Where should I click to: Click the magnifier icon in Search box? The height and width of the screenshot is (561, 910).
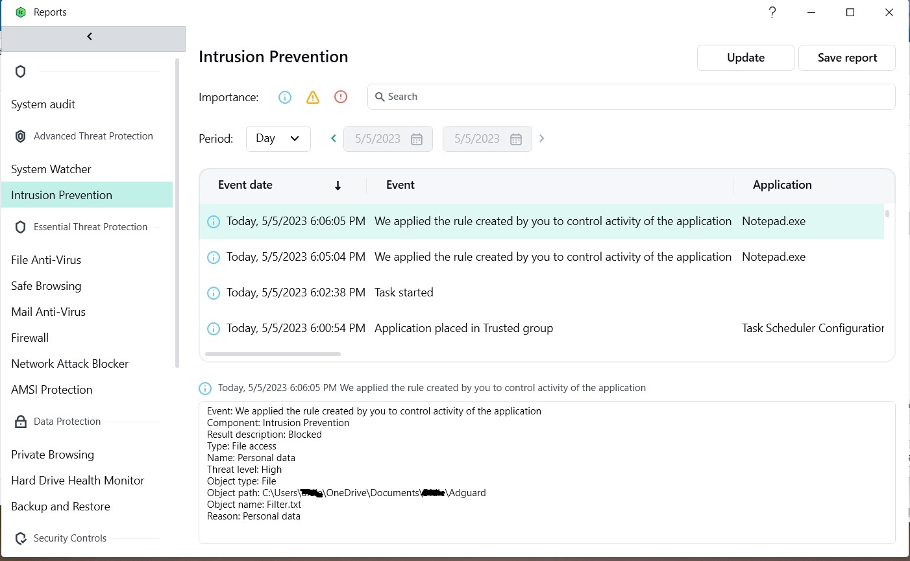pyautogui.click(x=380, y=97)
